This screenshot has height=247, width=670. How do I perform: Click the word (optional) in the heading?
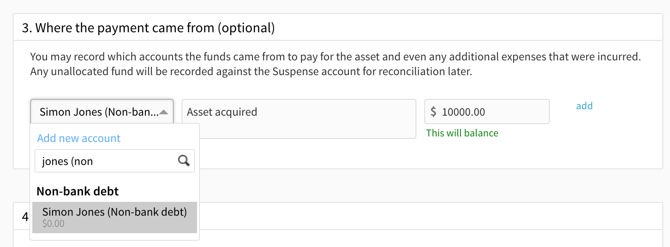pos(246,28)
